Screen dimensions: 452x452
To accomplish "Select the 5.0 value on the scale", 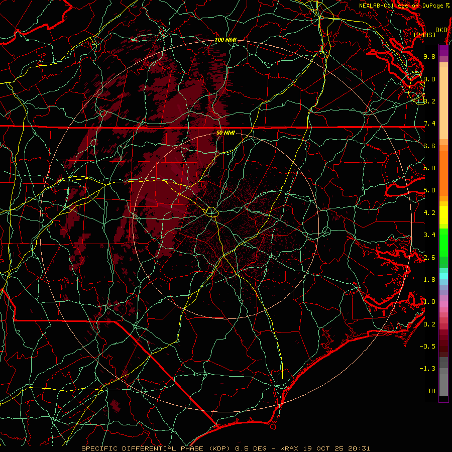I will 429,190.
